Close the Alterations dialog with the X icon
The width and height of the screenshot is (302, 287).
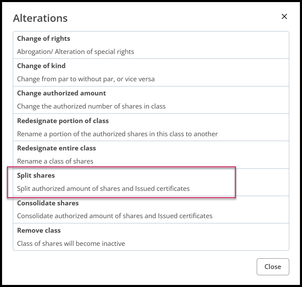coord(284,17)
